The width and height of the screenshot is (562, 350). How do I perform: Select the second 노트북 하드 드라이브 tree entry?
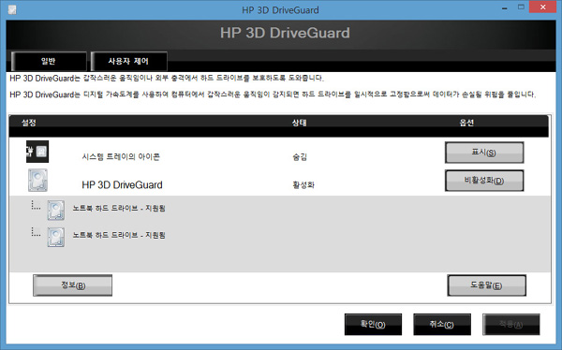pos(119,235)
